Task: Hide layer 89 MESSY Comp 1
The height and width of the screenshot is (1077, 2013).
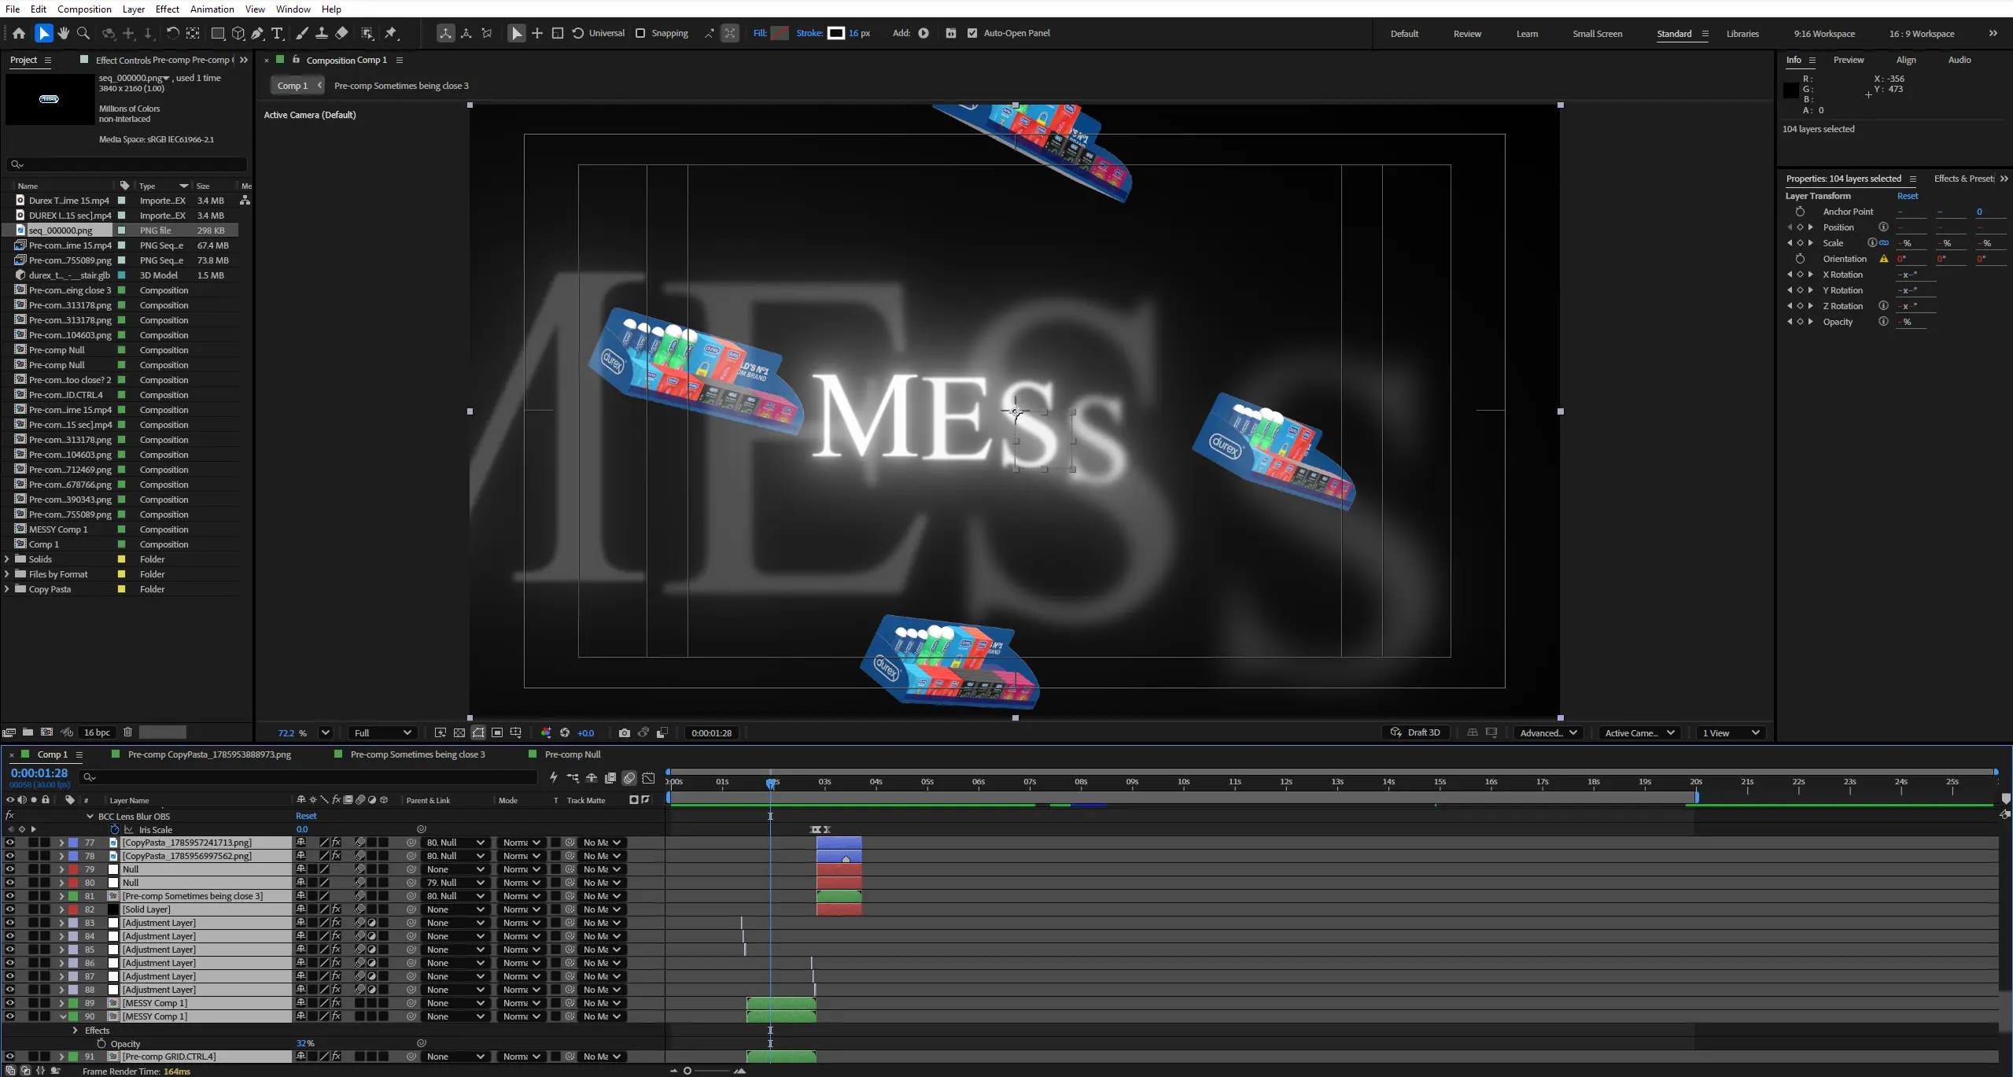Action: (9, 1003)
